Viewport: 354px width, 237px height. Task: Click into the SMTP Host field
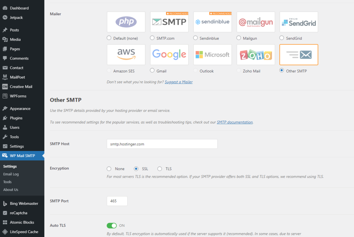tap(162, 144)
